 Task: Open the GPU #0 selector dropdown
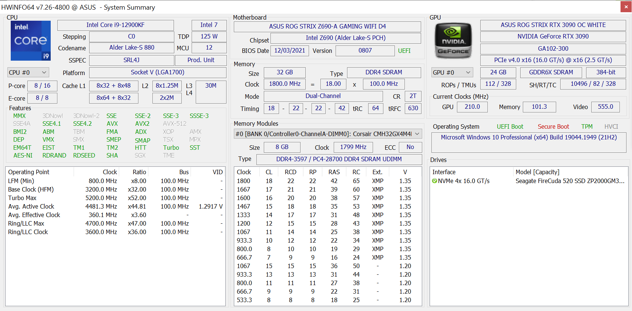tap(452, 72)
